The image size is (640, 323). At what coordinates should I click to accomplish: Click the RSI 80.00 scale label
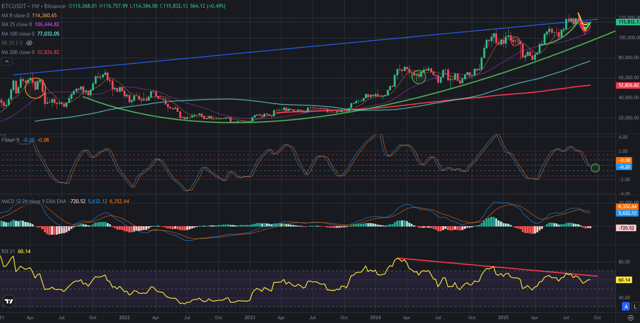[624, 262]
